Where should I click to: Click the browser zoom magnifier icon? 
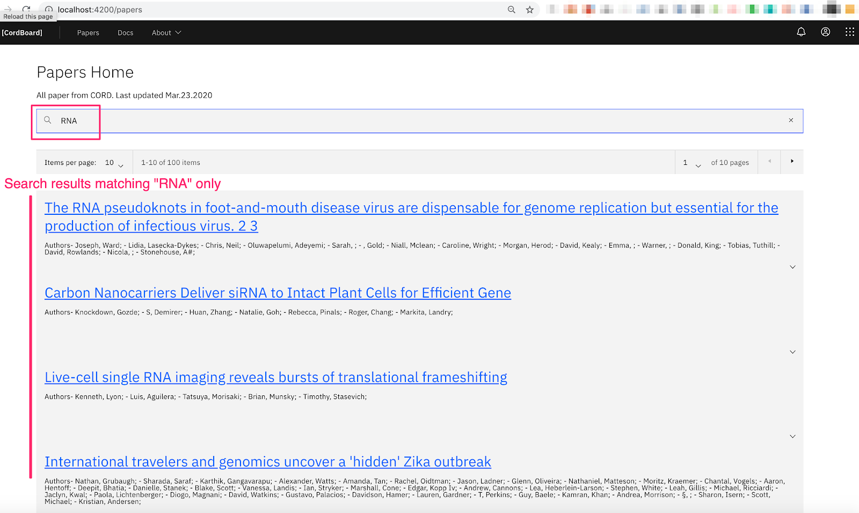(x=512, y=10)
